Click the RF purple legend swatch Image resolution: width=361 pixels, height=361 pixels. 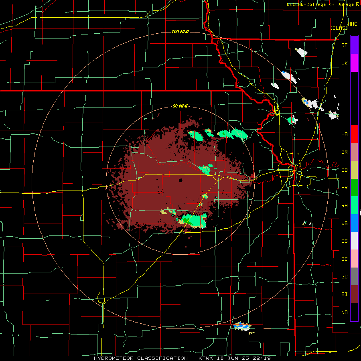354,45
